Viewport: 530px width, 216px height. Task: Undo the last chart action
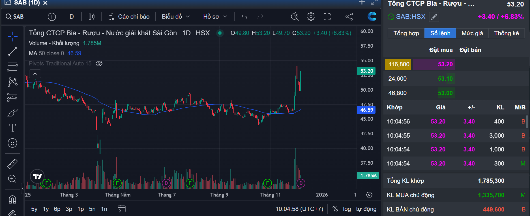coord(244,17)
